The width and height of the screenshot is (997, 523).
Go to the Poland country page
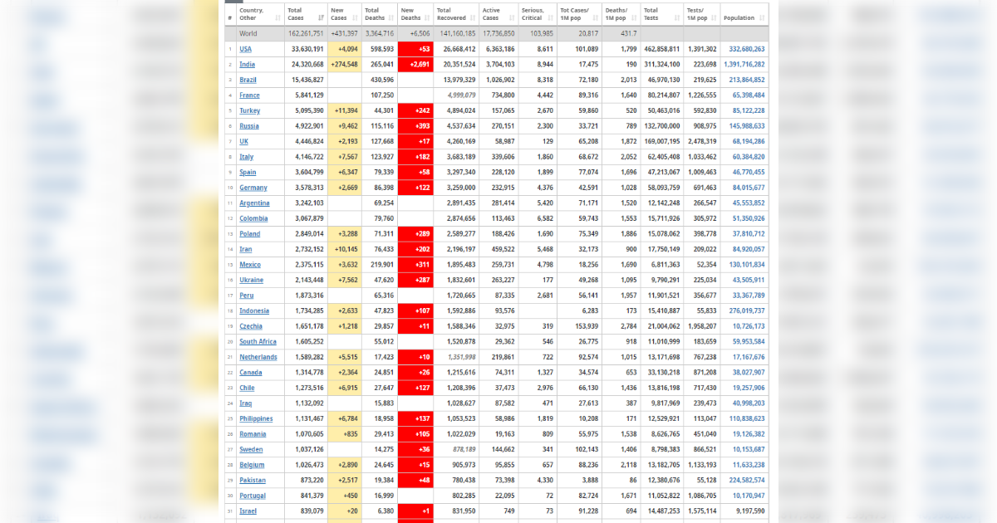(x=249, y=234)
